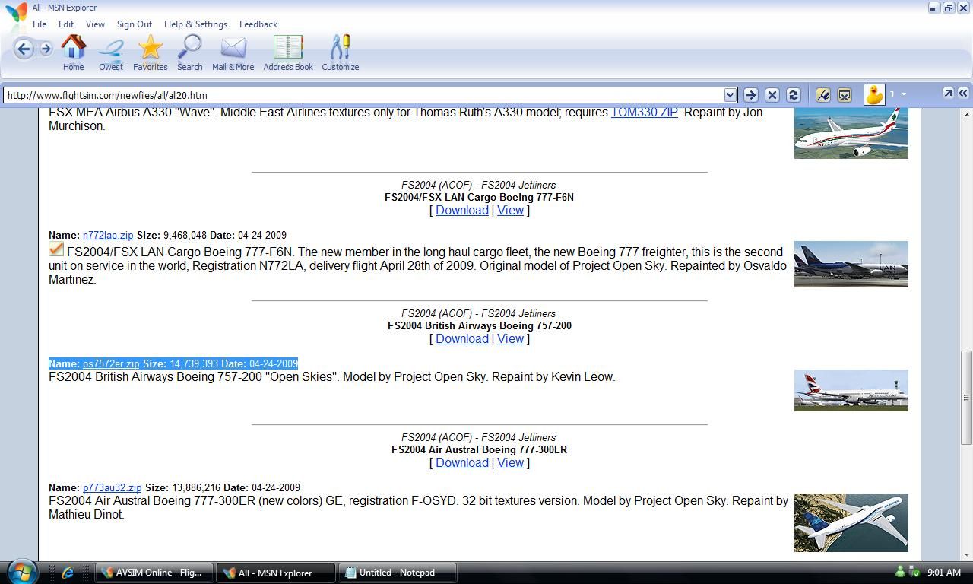Click Download for British Airways Boeing 757-200
The width and height of the screenshot is (973, 584).
point(462,339)
